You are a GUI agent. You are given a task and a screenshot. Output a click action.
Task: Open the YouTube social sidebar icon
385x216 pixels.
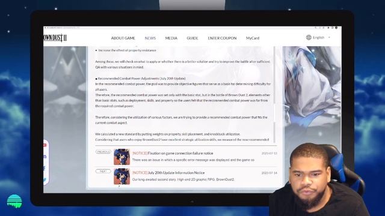tap(45, 145)
